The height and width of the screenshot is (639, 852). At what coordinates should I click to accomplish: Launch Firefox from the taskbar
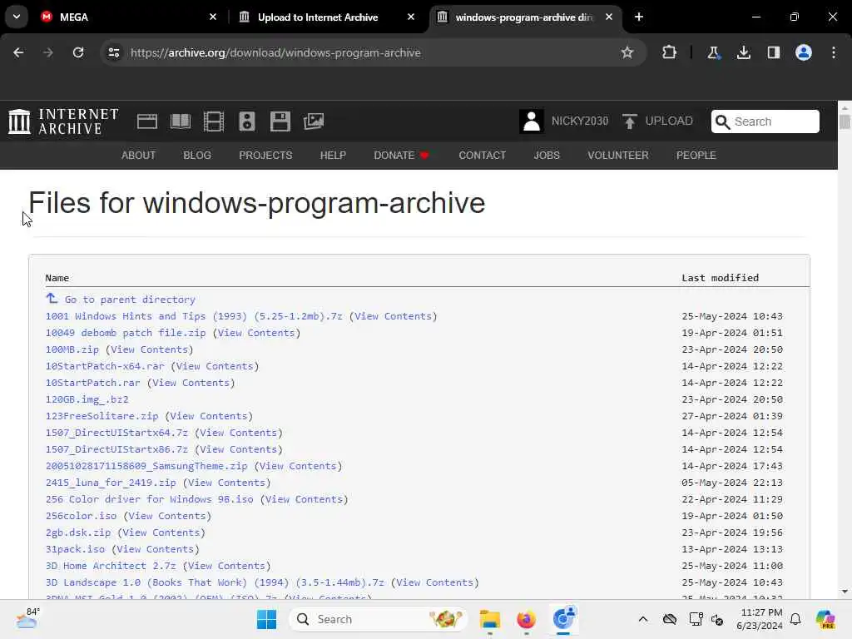526,619
